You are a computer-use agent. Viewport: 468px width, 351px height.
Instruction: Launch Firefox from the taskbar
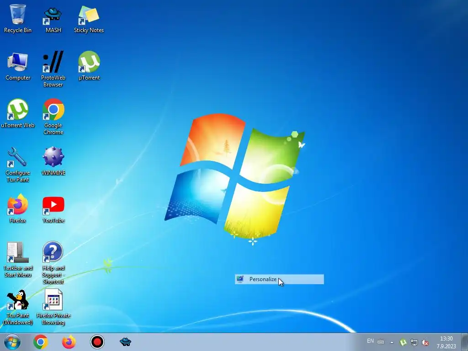(x=69, y=342)
